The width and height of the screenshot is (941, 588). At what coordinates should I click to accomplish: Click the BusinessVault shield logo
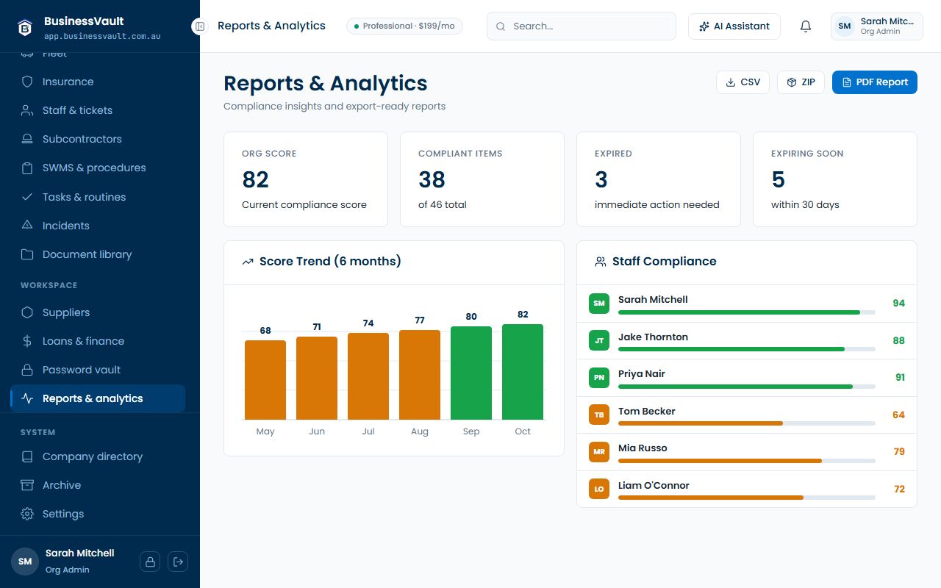pyautogui.click(x=25, y=27)
